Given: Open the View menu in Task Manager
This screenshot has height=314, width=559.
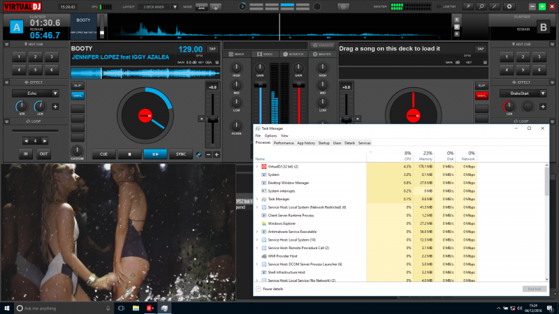Looking at the screenshot, I should tap(284, 135).
